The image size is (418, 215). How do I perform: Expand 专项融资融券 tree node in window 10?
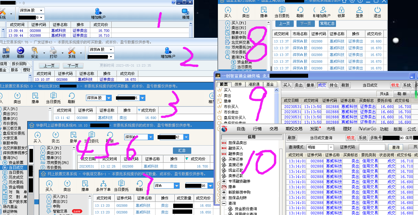coord(224,181)
